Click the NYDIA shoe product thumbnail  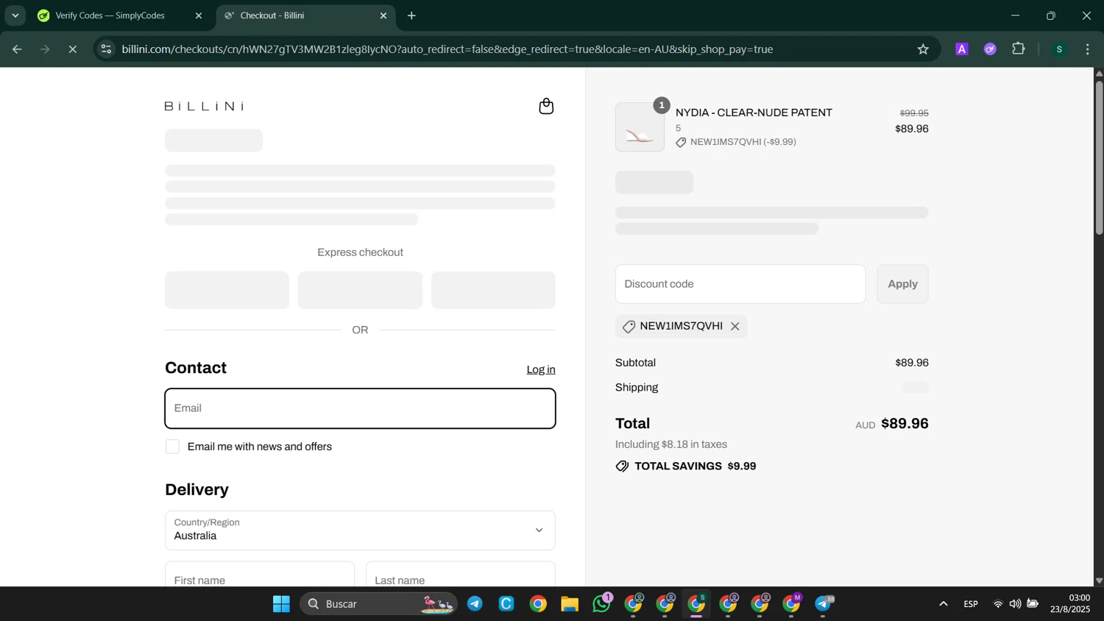640,127
